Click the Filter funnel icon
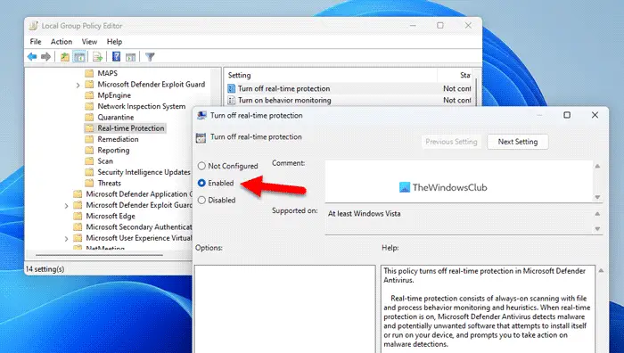 click(150, 57)
